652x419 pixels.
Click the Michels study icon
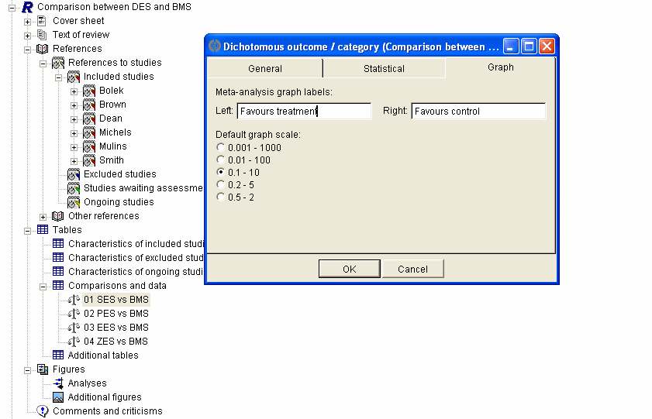click(89, 132)
